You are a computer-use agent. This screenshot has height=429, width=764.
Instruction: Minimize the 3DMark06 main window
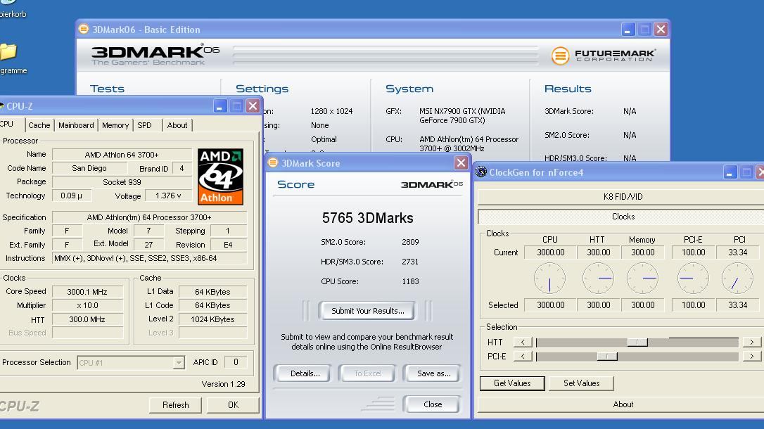point(628,30)
